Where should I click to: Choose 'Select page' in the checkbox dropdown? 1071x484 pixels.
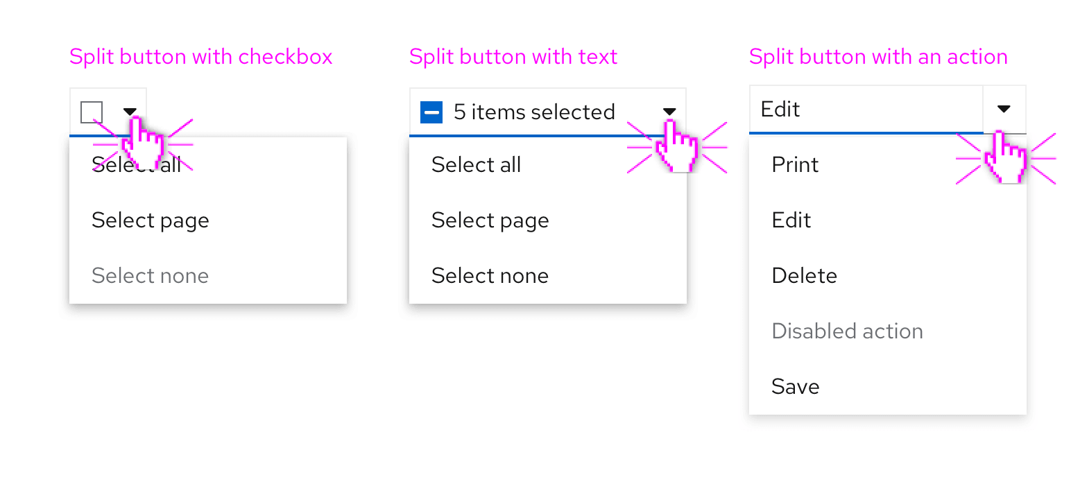pos(151,221)
